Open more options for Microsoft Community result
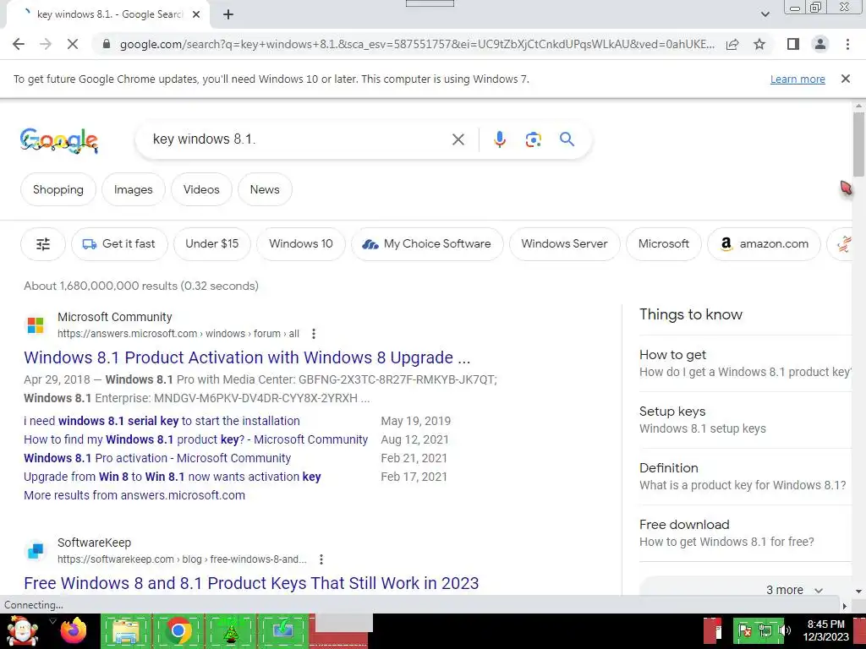The height and width of the screenshot is (649, 866). (314, 334)
